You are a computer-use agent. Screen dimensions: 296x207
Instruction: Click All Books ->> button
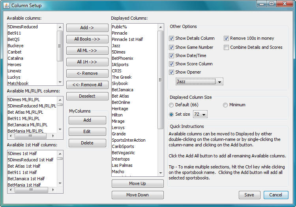pos(87,39)
